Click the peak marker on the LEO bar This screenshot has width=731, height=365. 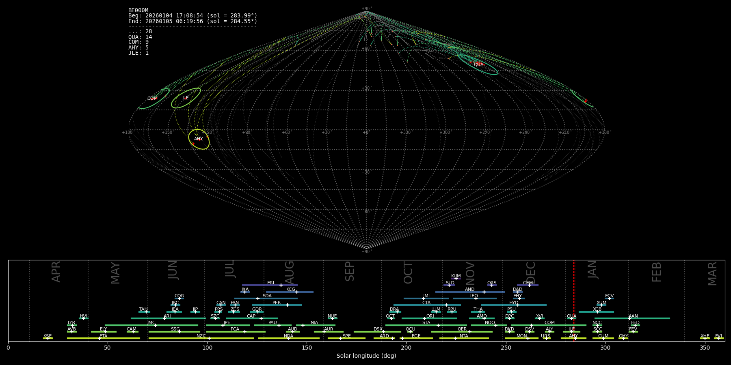pyautogui.click(x=476, y=298)
